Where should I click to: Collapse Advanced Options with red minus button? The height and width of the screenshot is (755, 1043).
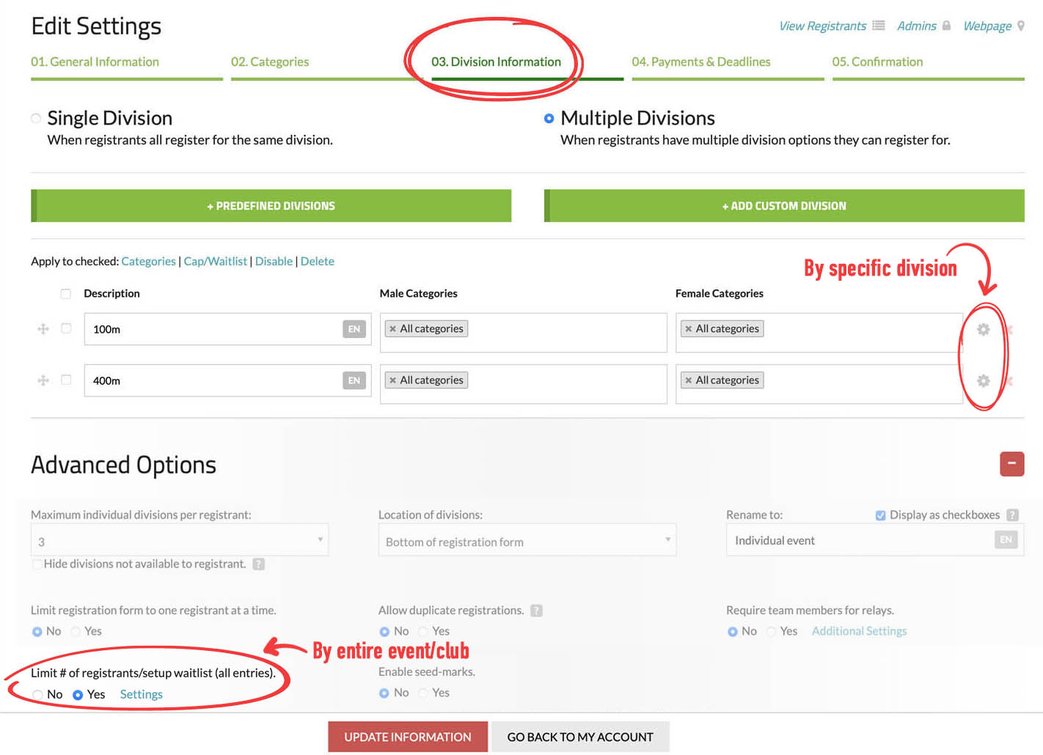click(x=1011, y=464)
